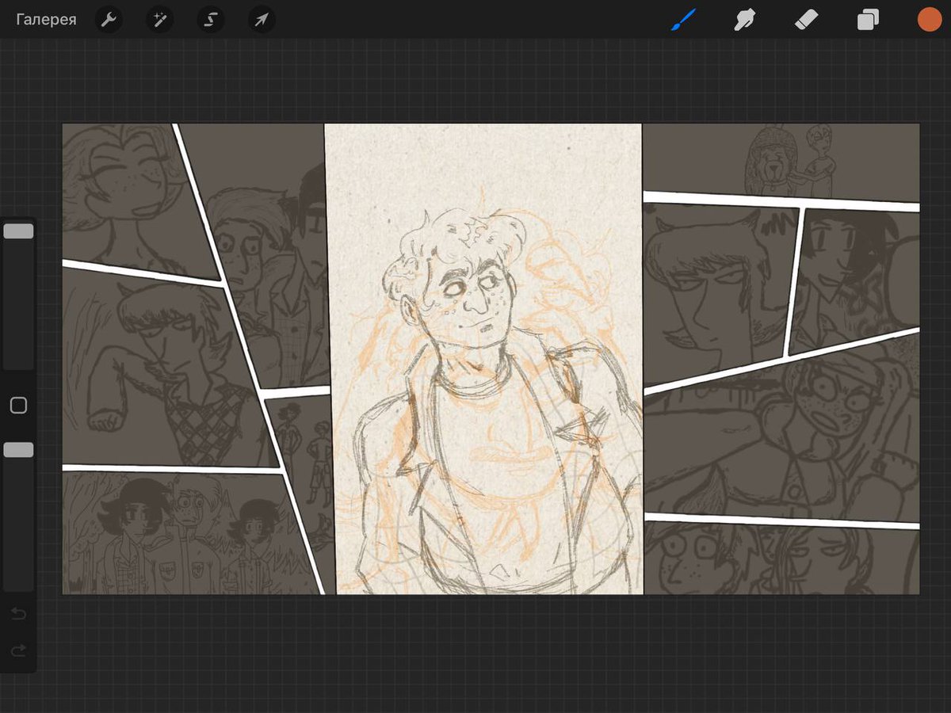Image resolution: width=951 pixels, height=713 pixels.
Task: Open the orange color picker circle
Action: coord(929,20)
